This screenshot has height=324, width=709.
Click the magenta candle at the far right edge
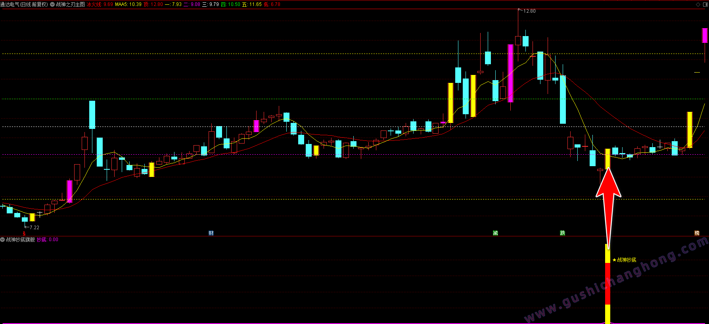pyautogui.click(x=705, y=35)
